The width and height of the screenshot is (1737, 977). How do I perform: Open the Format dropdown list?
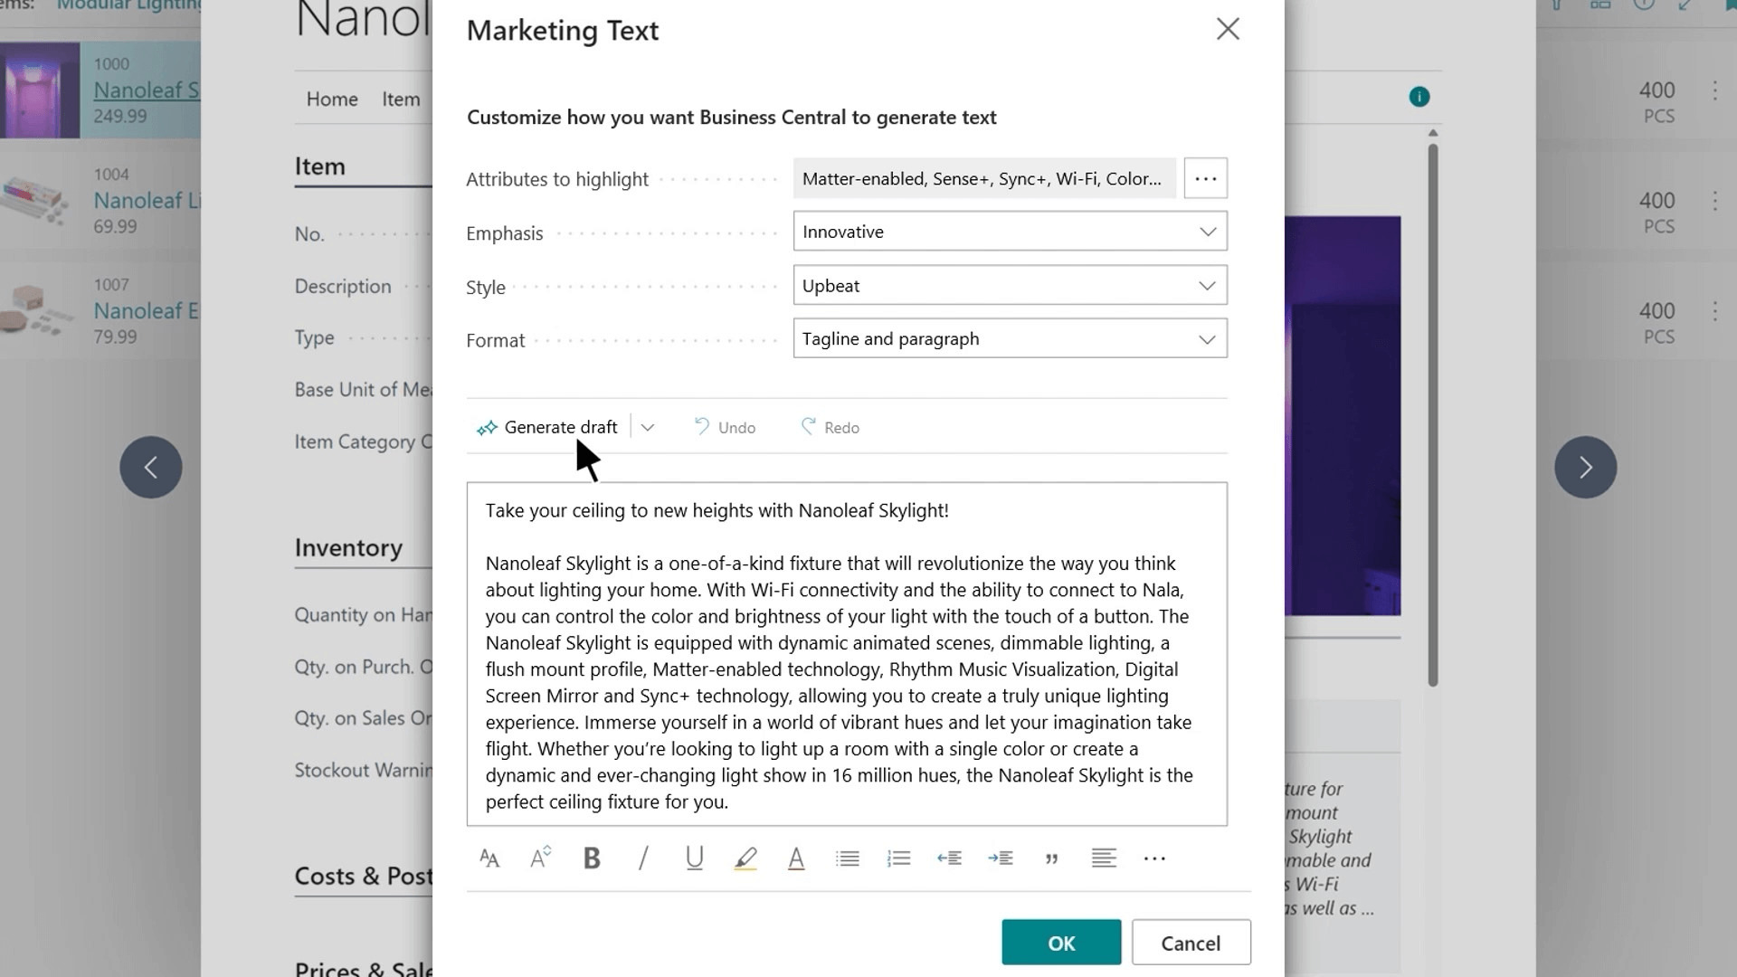(x=1010, y=339)
